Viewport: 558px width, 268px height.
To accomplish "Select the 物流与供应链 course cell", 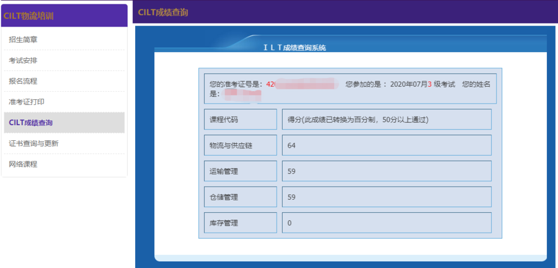I will pos(241,145).
